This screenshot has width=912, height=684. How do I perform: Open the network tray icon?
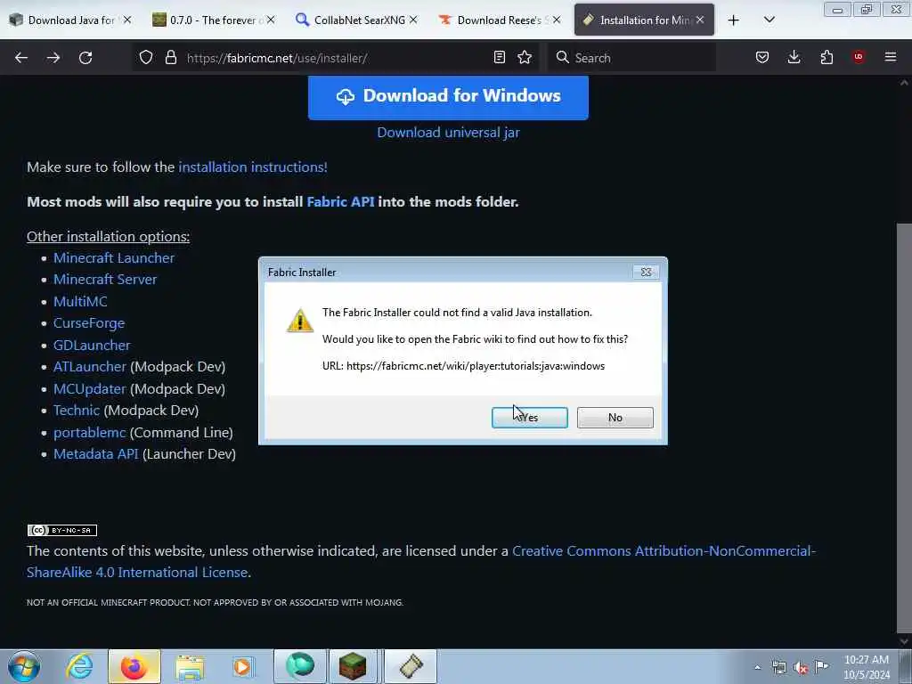point(778,667)
